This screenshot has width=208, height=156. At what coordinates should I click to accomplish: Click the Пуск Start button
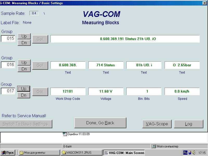8,153
